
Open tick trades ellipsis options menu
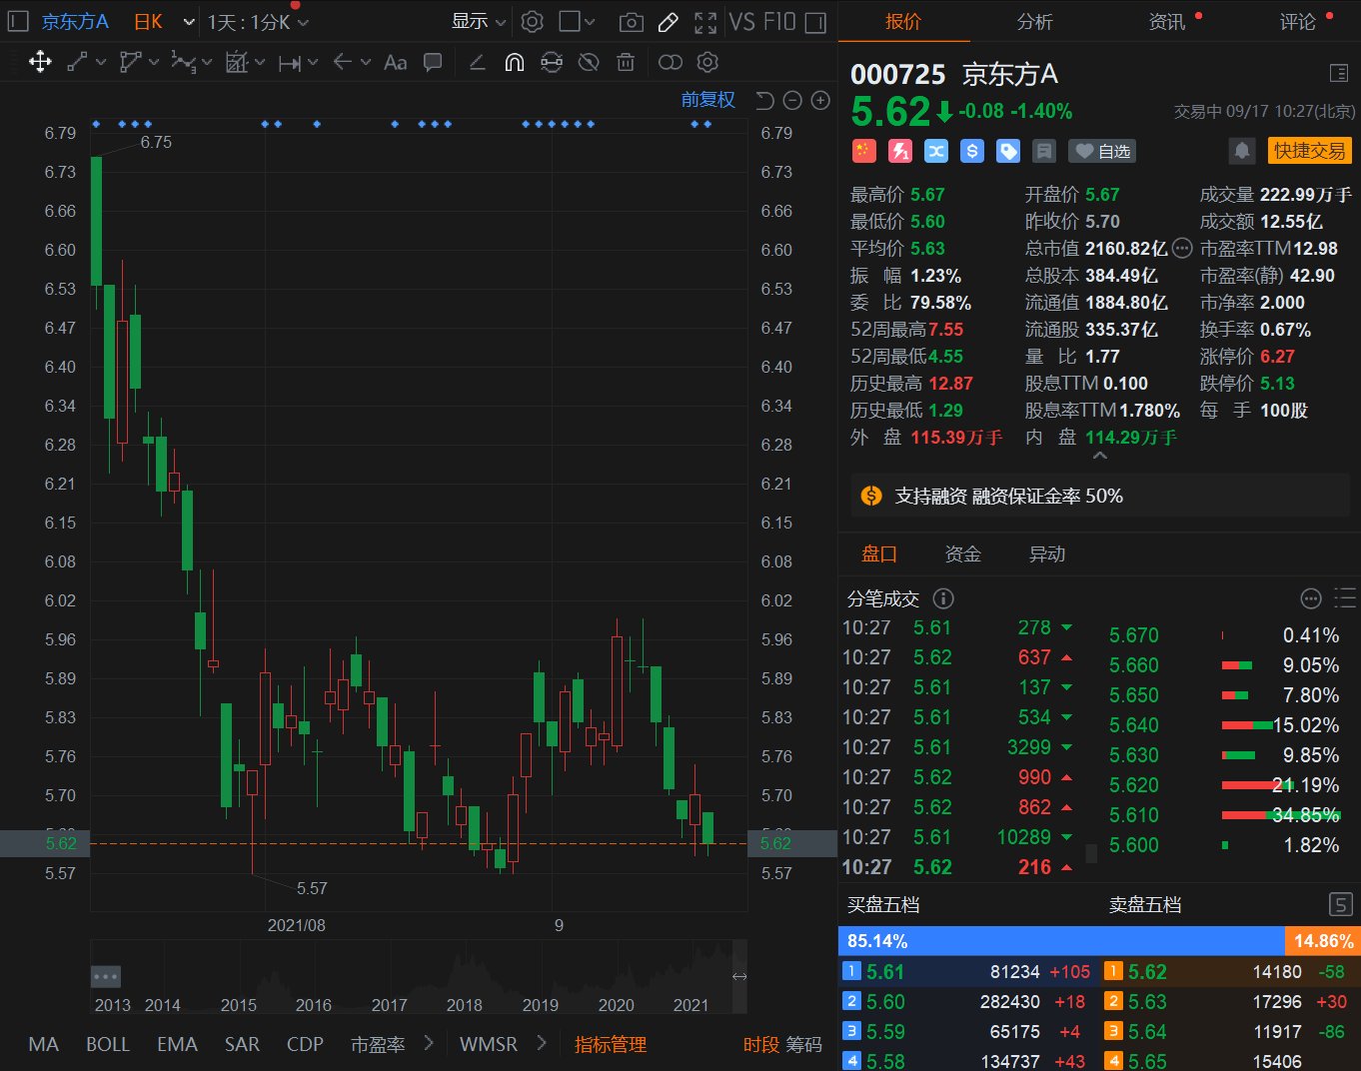pyautogui.click(x=1311, y=598)
